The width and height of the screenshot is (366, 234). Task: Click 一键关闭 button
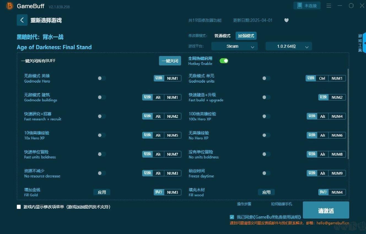(170, 61)
